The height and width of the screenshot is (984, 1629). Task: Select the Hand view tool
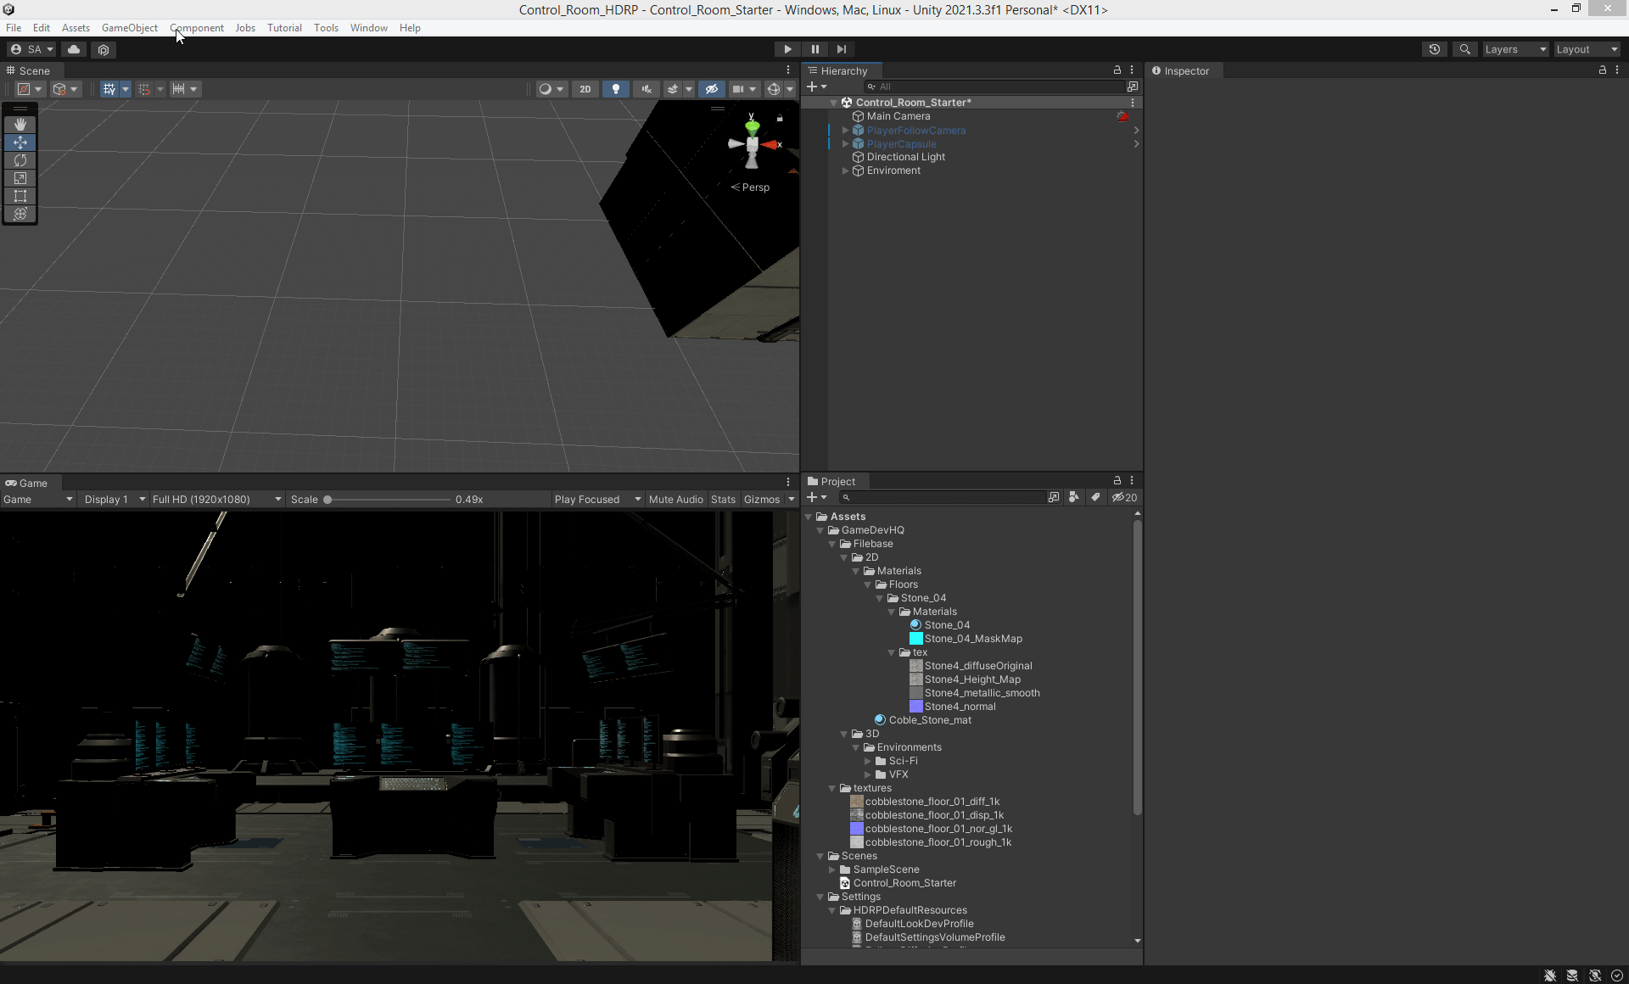(20, 125)
